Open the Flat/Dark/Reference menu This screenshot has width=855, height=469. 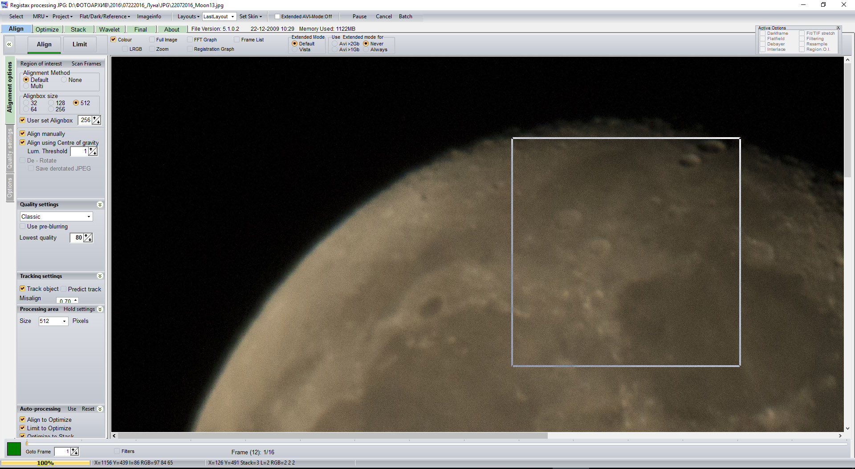105,16
